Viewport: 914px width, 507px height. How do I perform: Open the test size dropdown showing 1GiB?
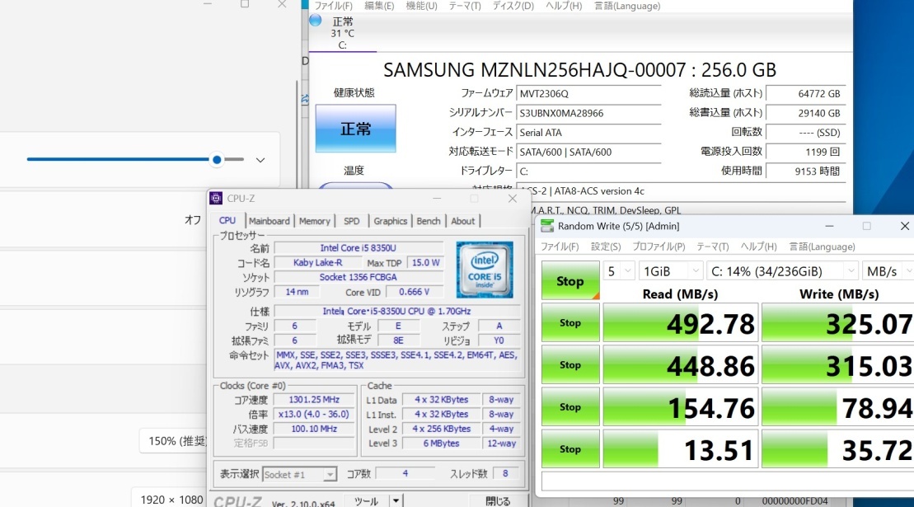(671, 271)
